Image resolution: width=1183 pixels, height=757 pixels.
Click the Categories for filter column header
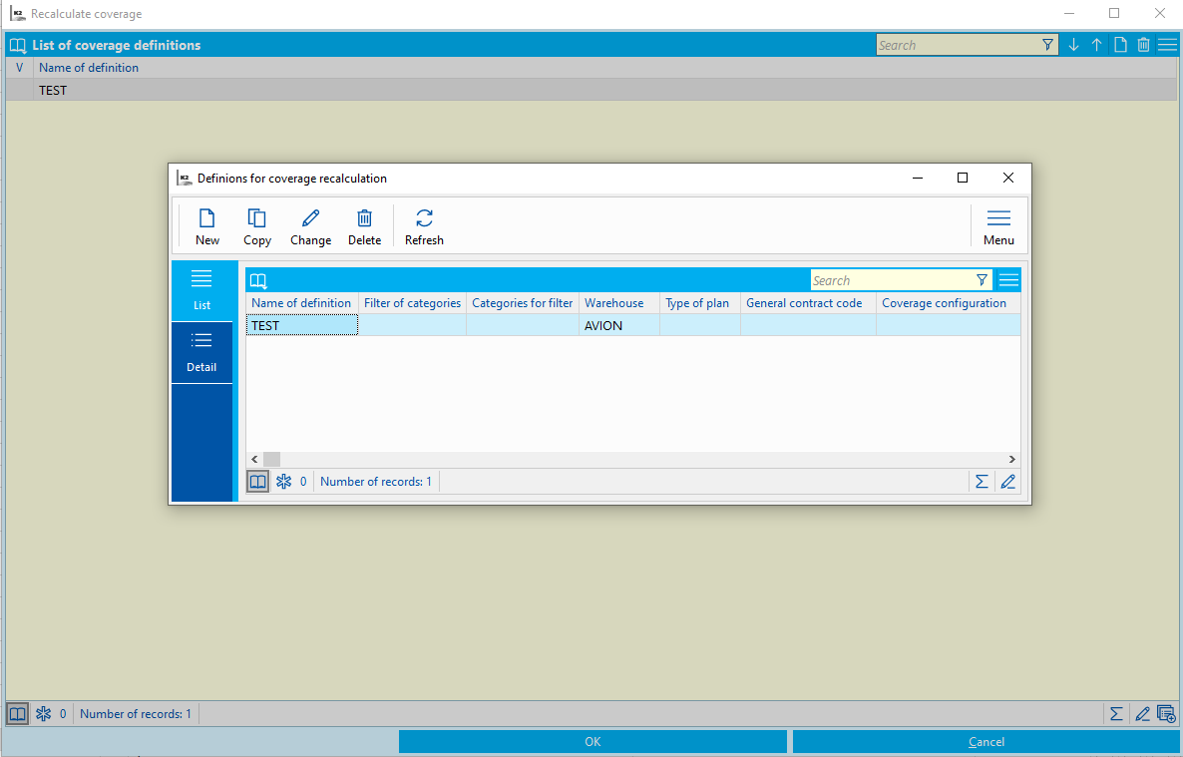[522, 303]
